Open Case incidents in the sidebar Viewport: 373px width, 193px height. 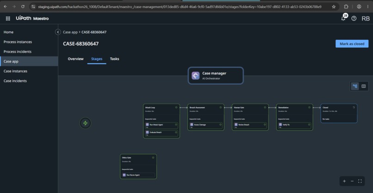(29, 81)
